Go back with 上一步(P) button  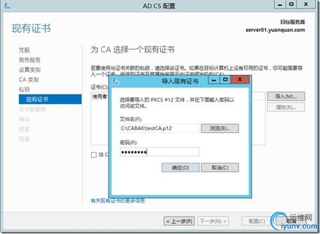[179, 221]
